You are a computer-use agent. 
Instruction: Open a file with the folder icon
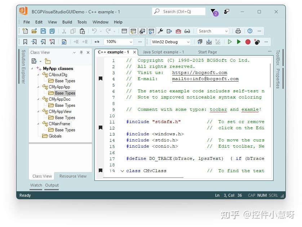click(34, 31)
